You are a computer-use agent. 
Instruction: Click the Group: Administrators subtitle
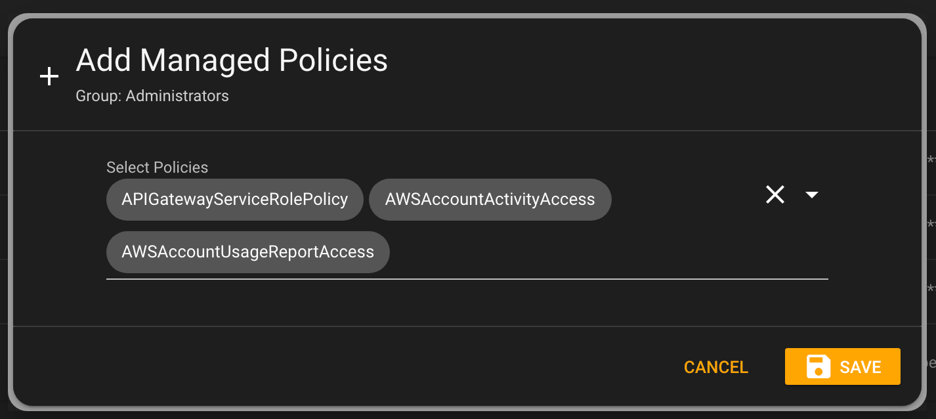[152, 96]
